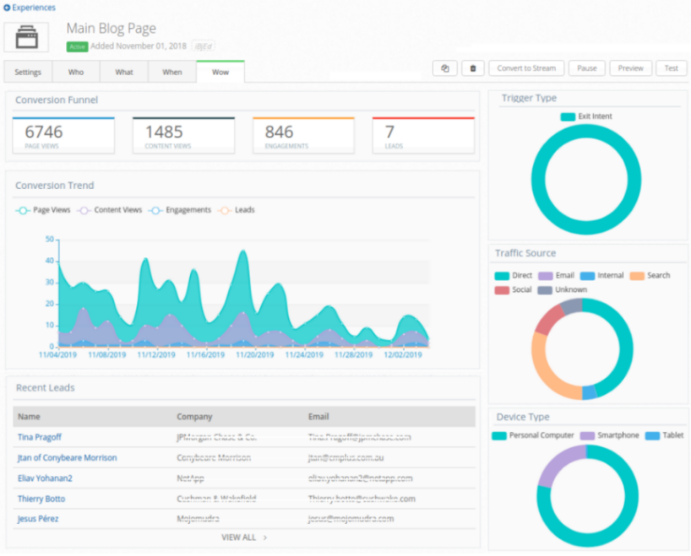
Task: Toggle Smartphone device legend swatch
Action: 587,436
